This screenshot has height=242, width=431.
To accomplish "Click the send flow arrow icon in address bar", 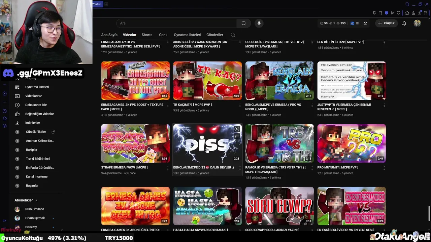I will click(x=392, y=13).
